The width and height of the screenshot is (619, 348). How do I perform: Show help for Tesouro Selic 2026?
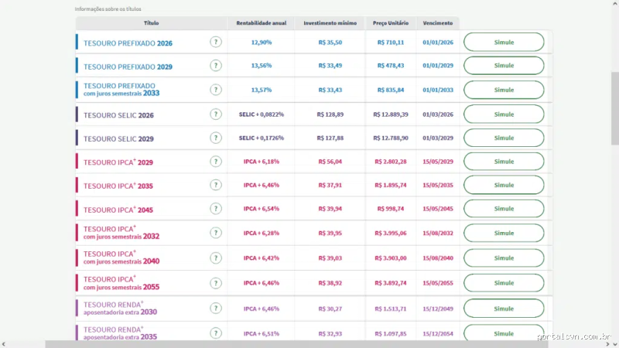click(x=216, y=114)
